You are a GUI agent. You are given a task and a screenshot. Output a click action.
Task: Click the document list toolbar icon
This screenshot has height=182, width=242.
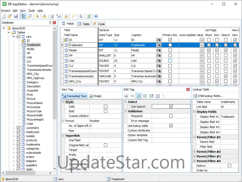point(81,16)
